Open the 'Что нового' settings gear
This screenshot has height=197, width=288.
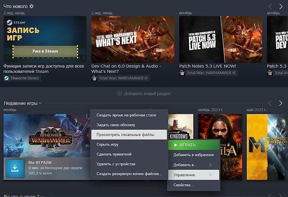[32, 6]
